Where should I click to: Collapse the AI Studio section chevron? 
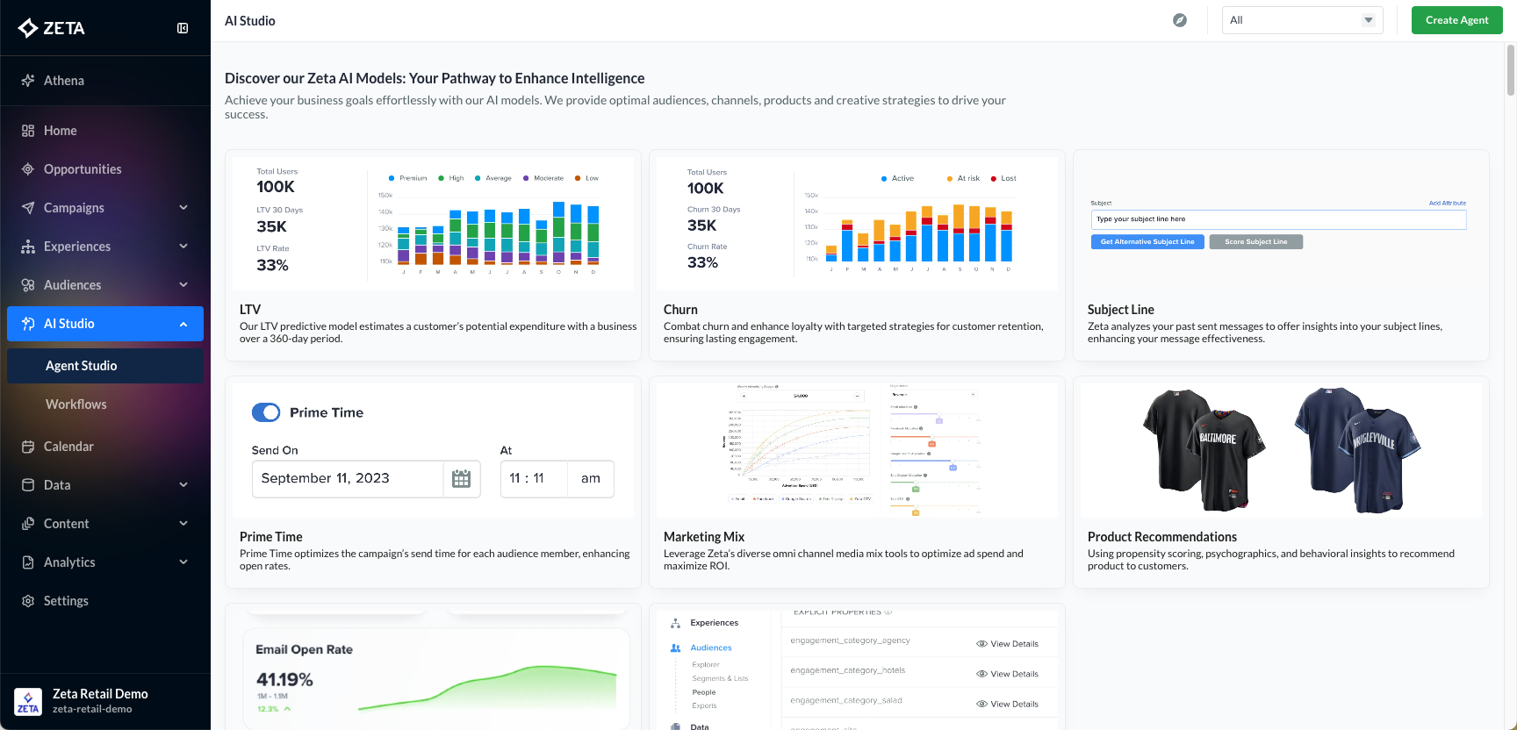(183, 324)
